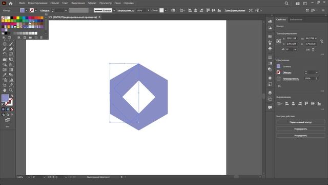
Task: Click Recolor Artwork wheel in control bar
Action: coord(173,10)
